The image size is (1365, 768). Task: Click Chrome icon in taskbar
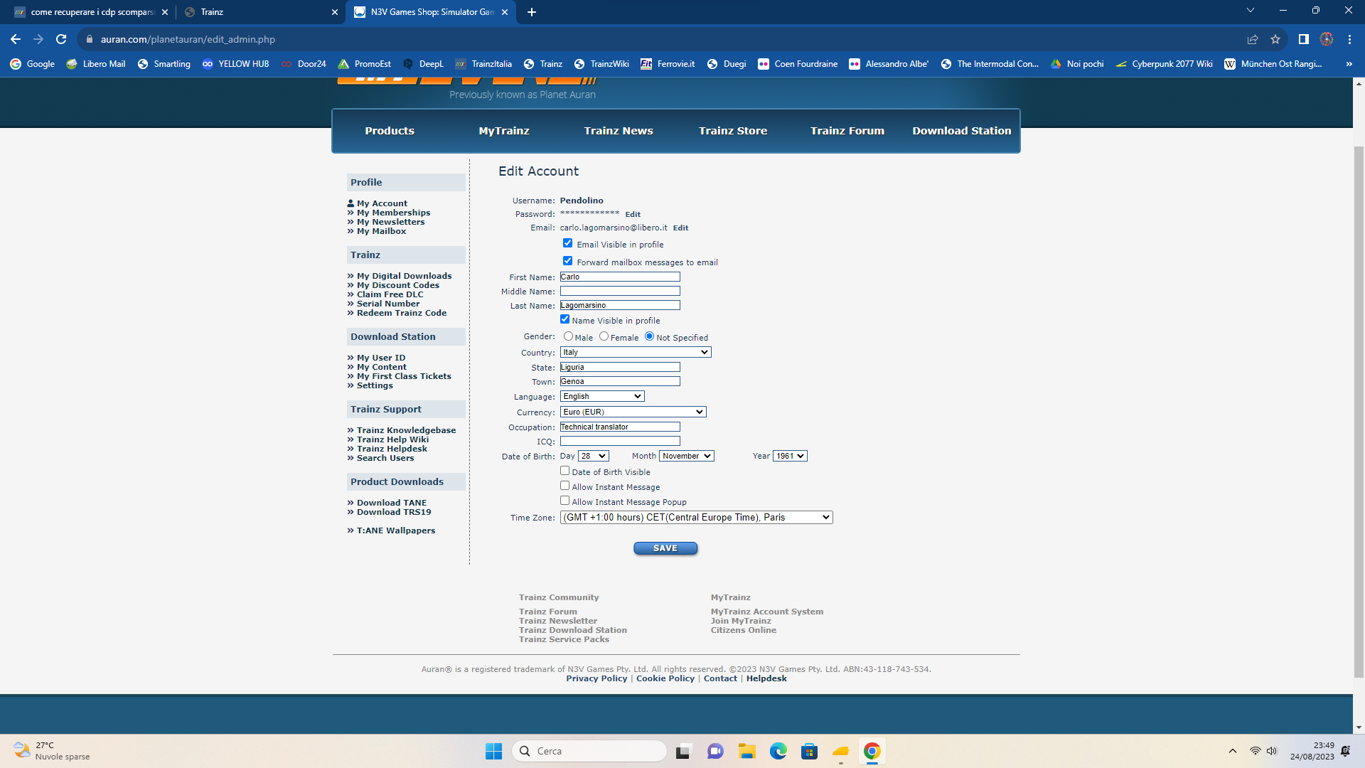point(872,751)
